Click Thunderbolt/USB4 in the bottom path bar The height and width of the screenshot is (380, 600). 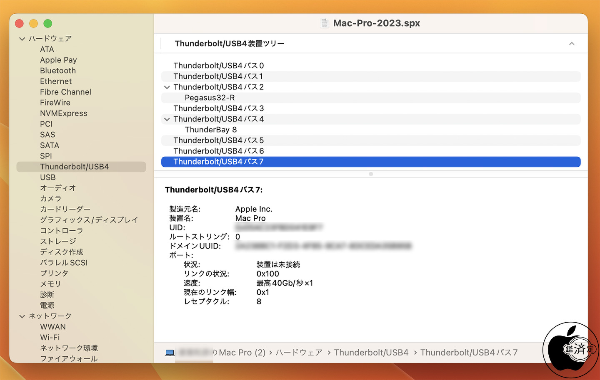point(371,353)
